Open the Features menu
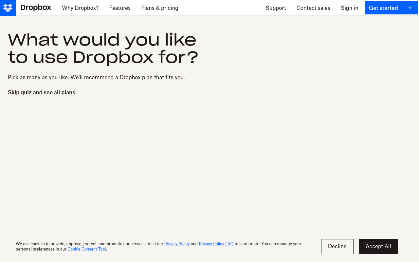This screenshot has width=419, height=262. (x=120, y=8)
